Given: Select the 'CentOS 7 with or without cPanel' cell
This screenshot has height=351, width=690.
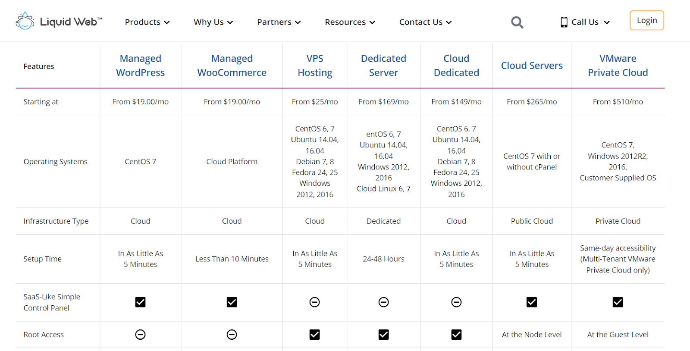Looking at the screenshot, I should click(532, 162).
